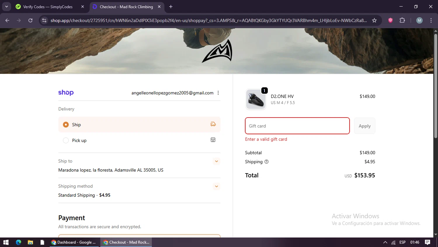Select Checkout - Mad Rock Climbing tab
The image size is (438, 247).
click(126, 7)
